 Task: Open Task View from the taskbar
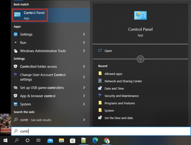tap(39, 140)
